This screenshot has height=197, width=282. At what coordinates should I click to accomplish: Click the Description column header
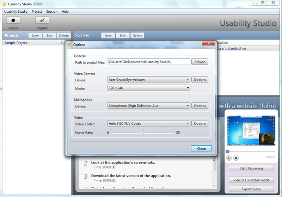(x=232, y=43)
